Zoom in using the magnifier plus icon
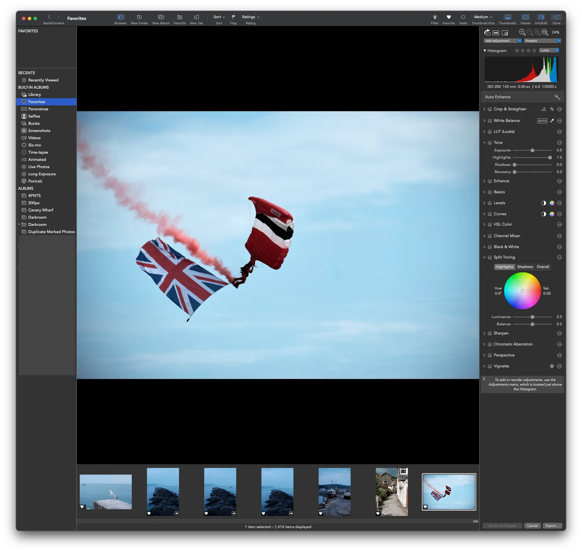Screen dimensions: 582x552 [522, 32]
